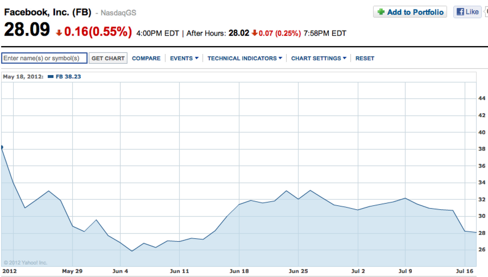
Task: Click the 0.07 (0.25%) after-hours change
Action: 280,33
